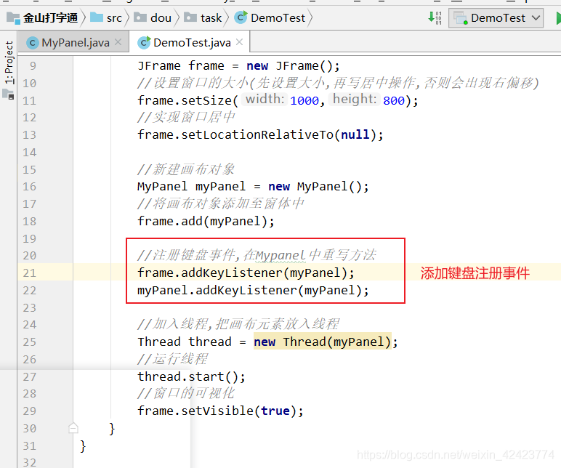
Task: Click the frame.add(myPanel) statement
Action: (206, 221)
